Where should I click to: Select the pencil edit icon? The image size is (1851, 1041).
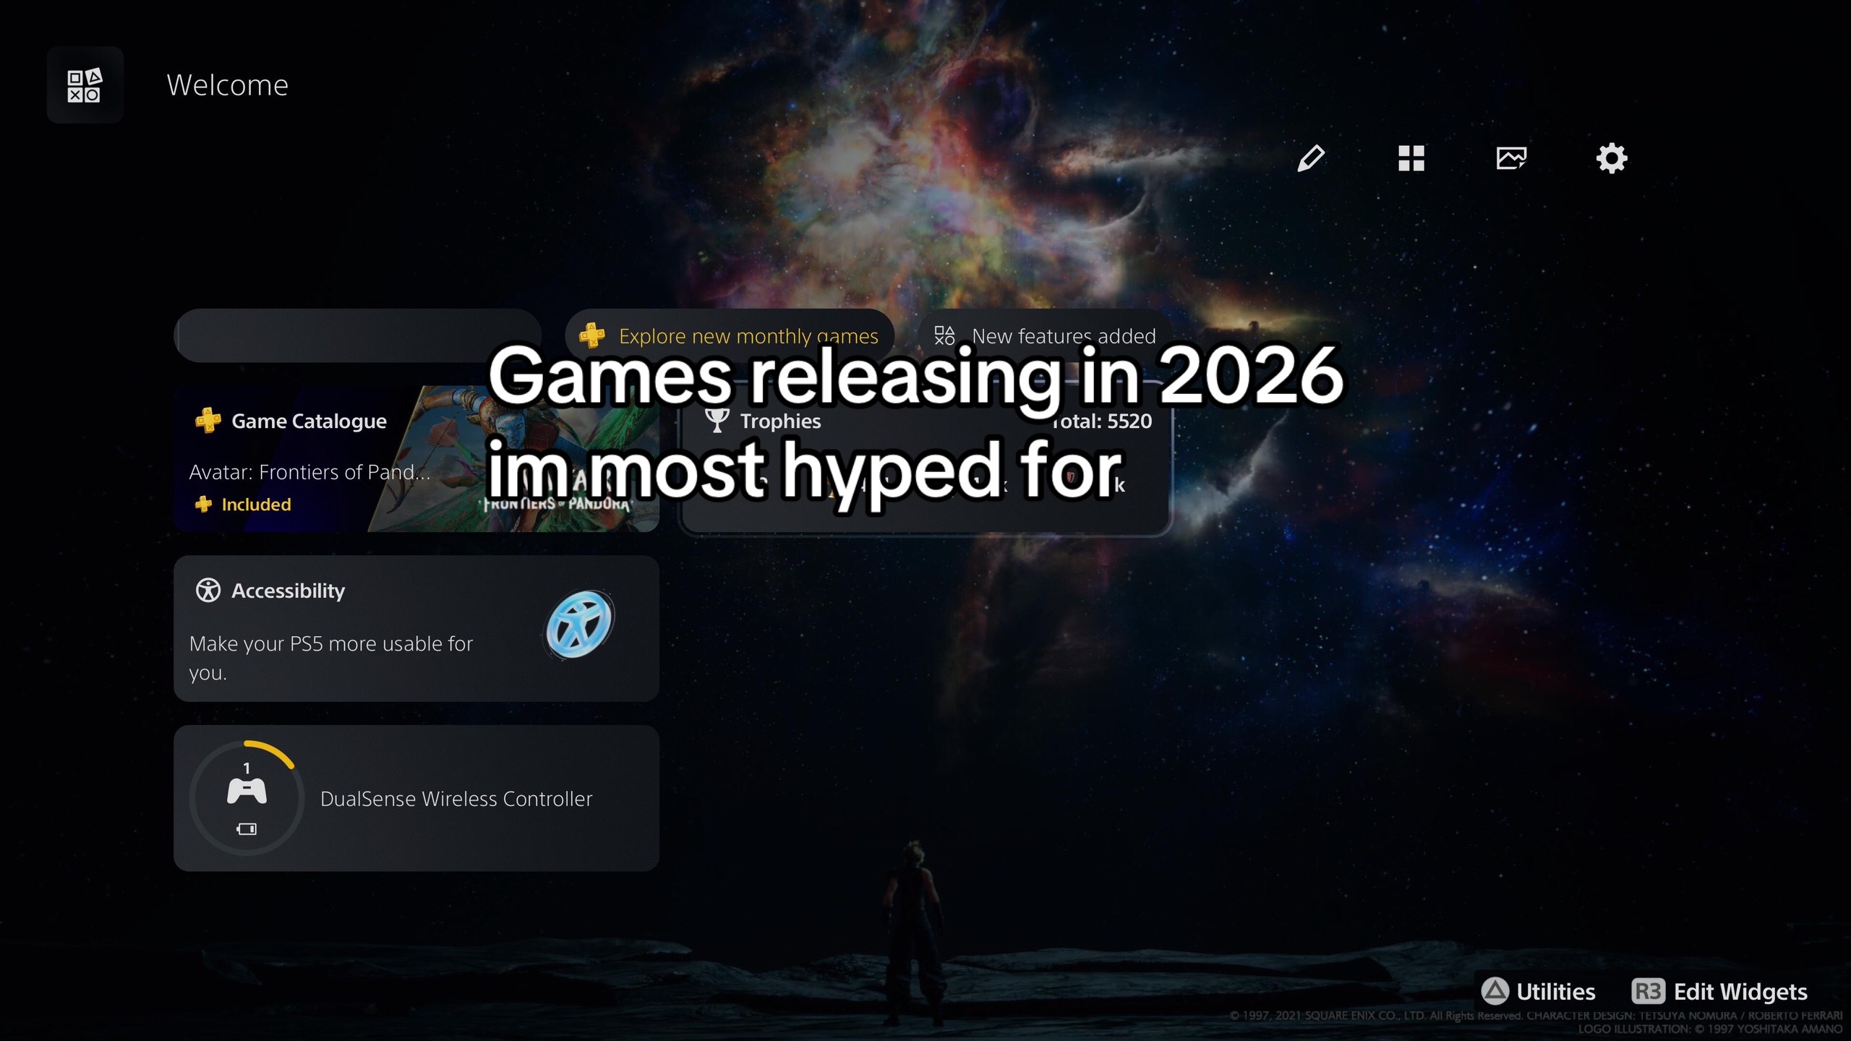tap(1310, 158)
